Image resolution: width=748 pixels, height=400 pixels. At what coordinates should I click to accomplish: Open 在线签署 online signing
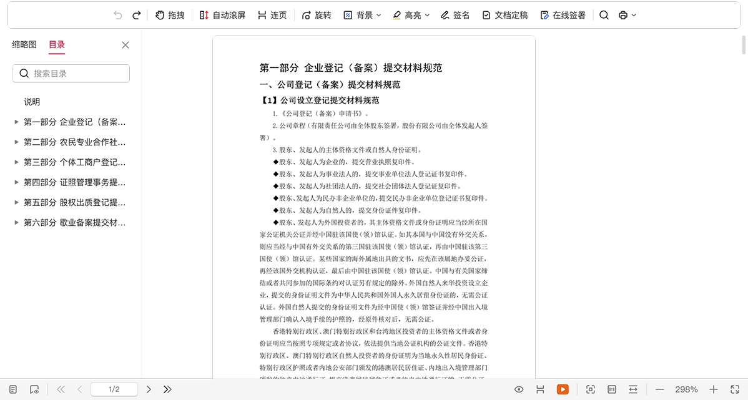click(x=563, y=15)
